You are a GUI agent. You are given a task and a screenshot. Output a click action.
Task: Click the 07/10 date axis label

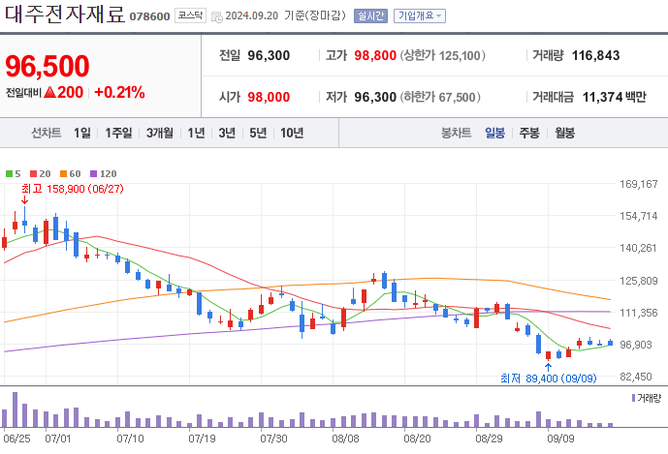pos(130,439)
